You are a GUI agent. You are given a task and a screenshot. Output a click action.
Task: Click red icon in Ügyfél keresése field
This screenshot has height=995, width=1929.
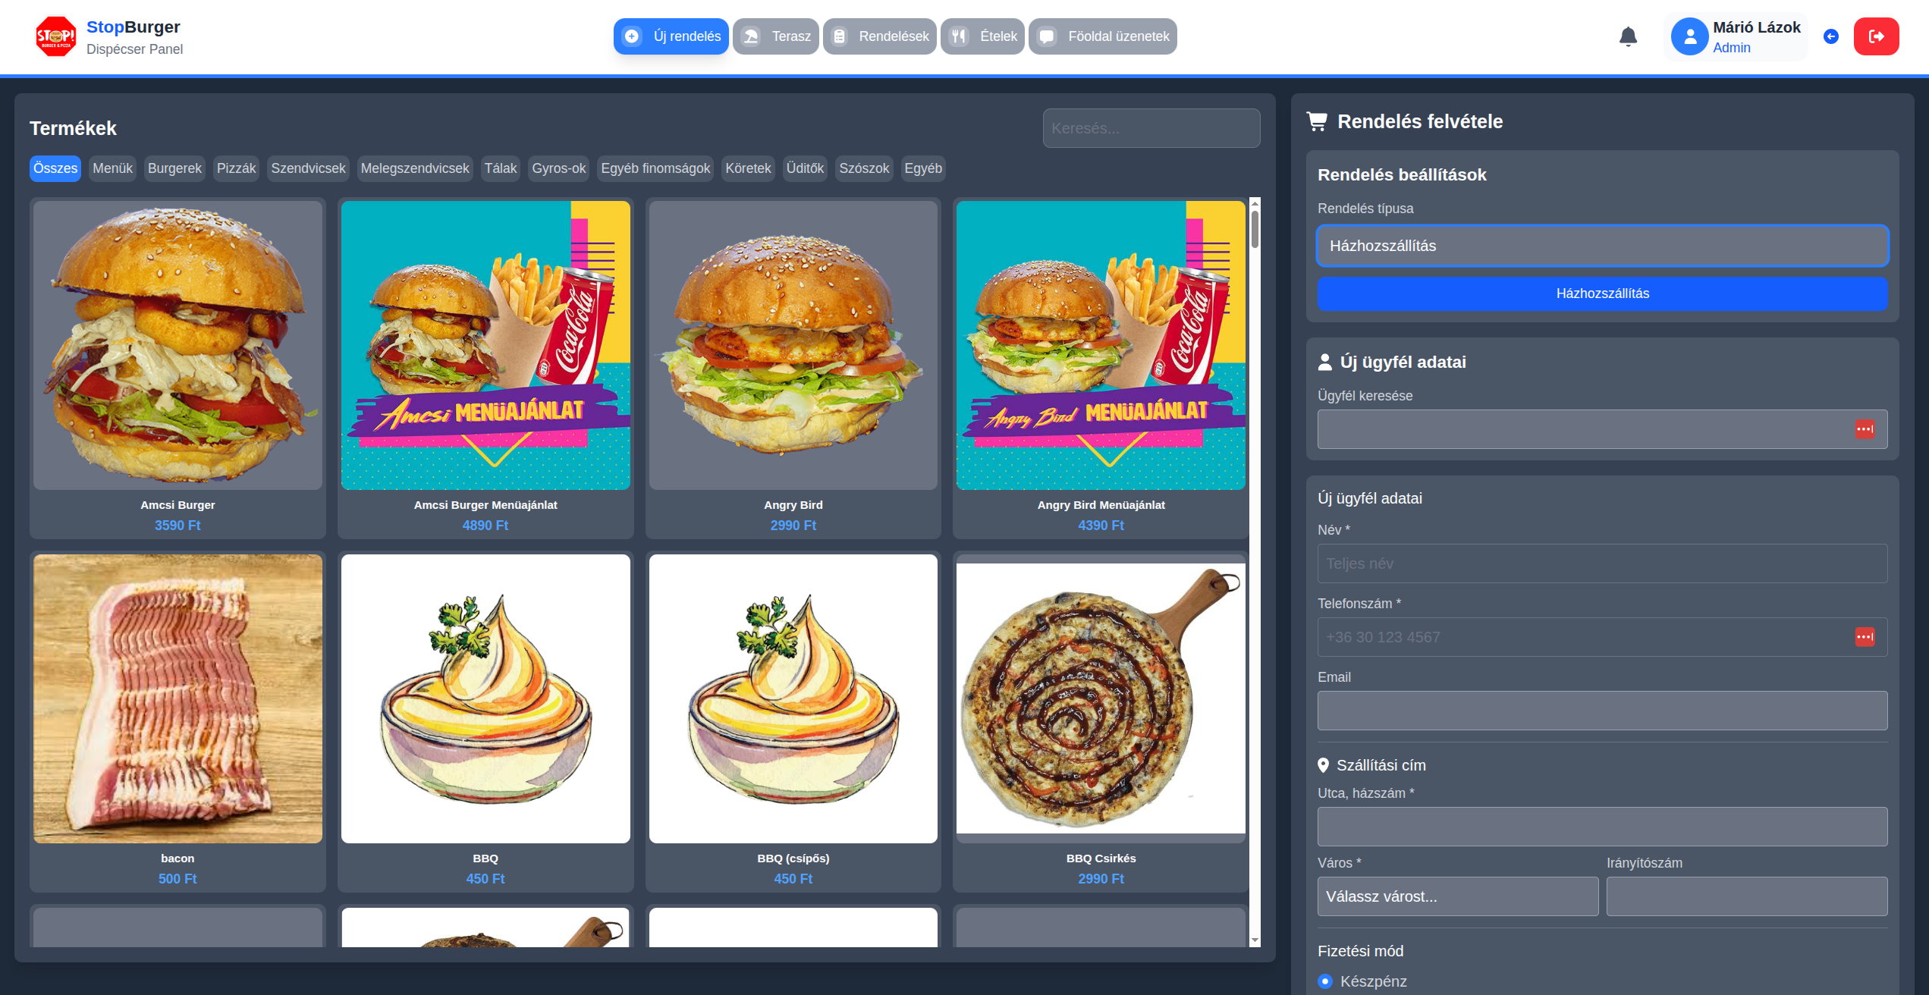(1865, 429)
